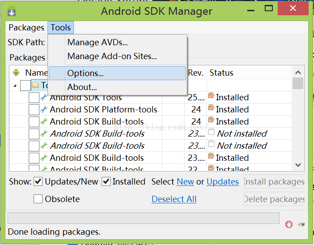
Task: Close the open Tools menu
Action: coord(60,27)
